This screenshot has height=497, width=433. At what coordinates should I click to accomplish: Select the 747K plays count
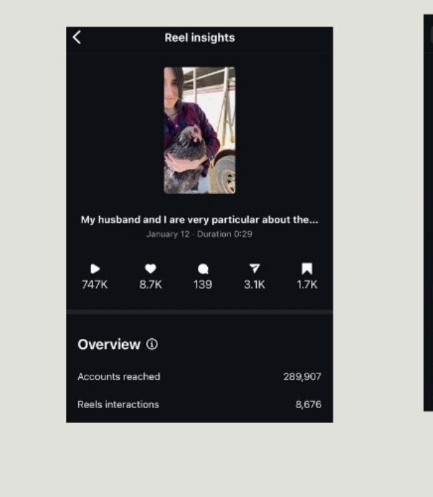[95, 284]
